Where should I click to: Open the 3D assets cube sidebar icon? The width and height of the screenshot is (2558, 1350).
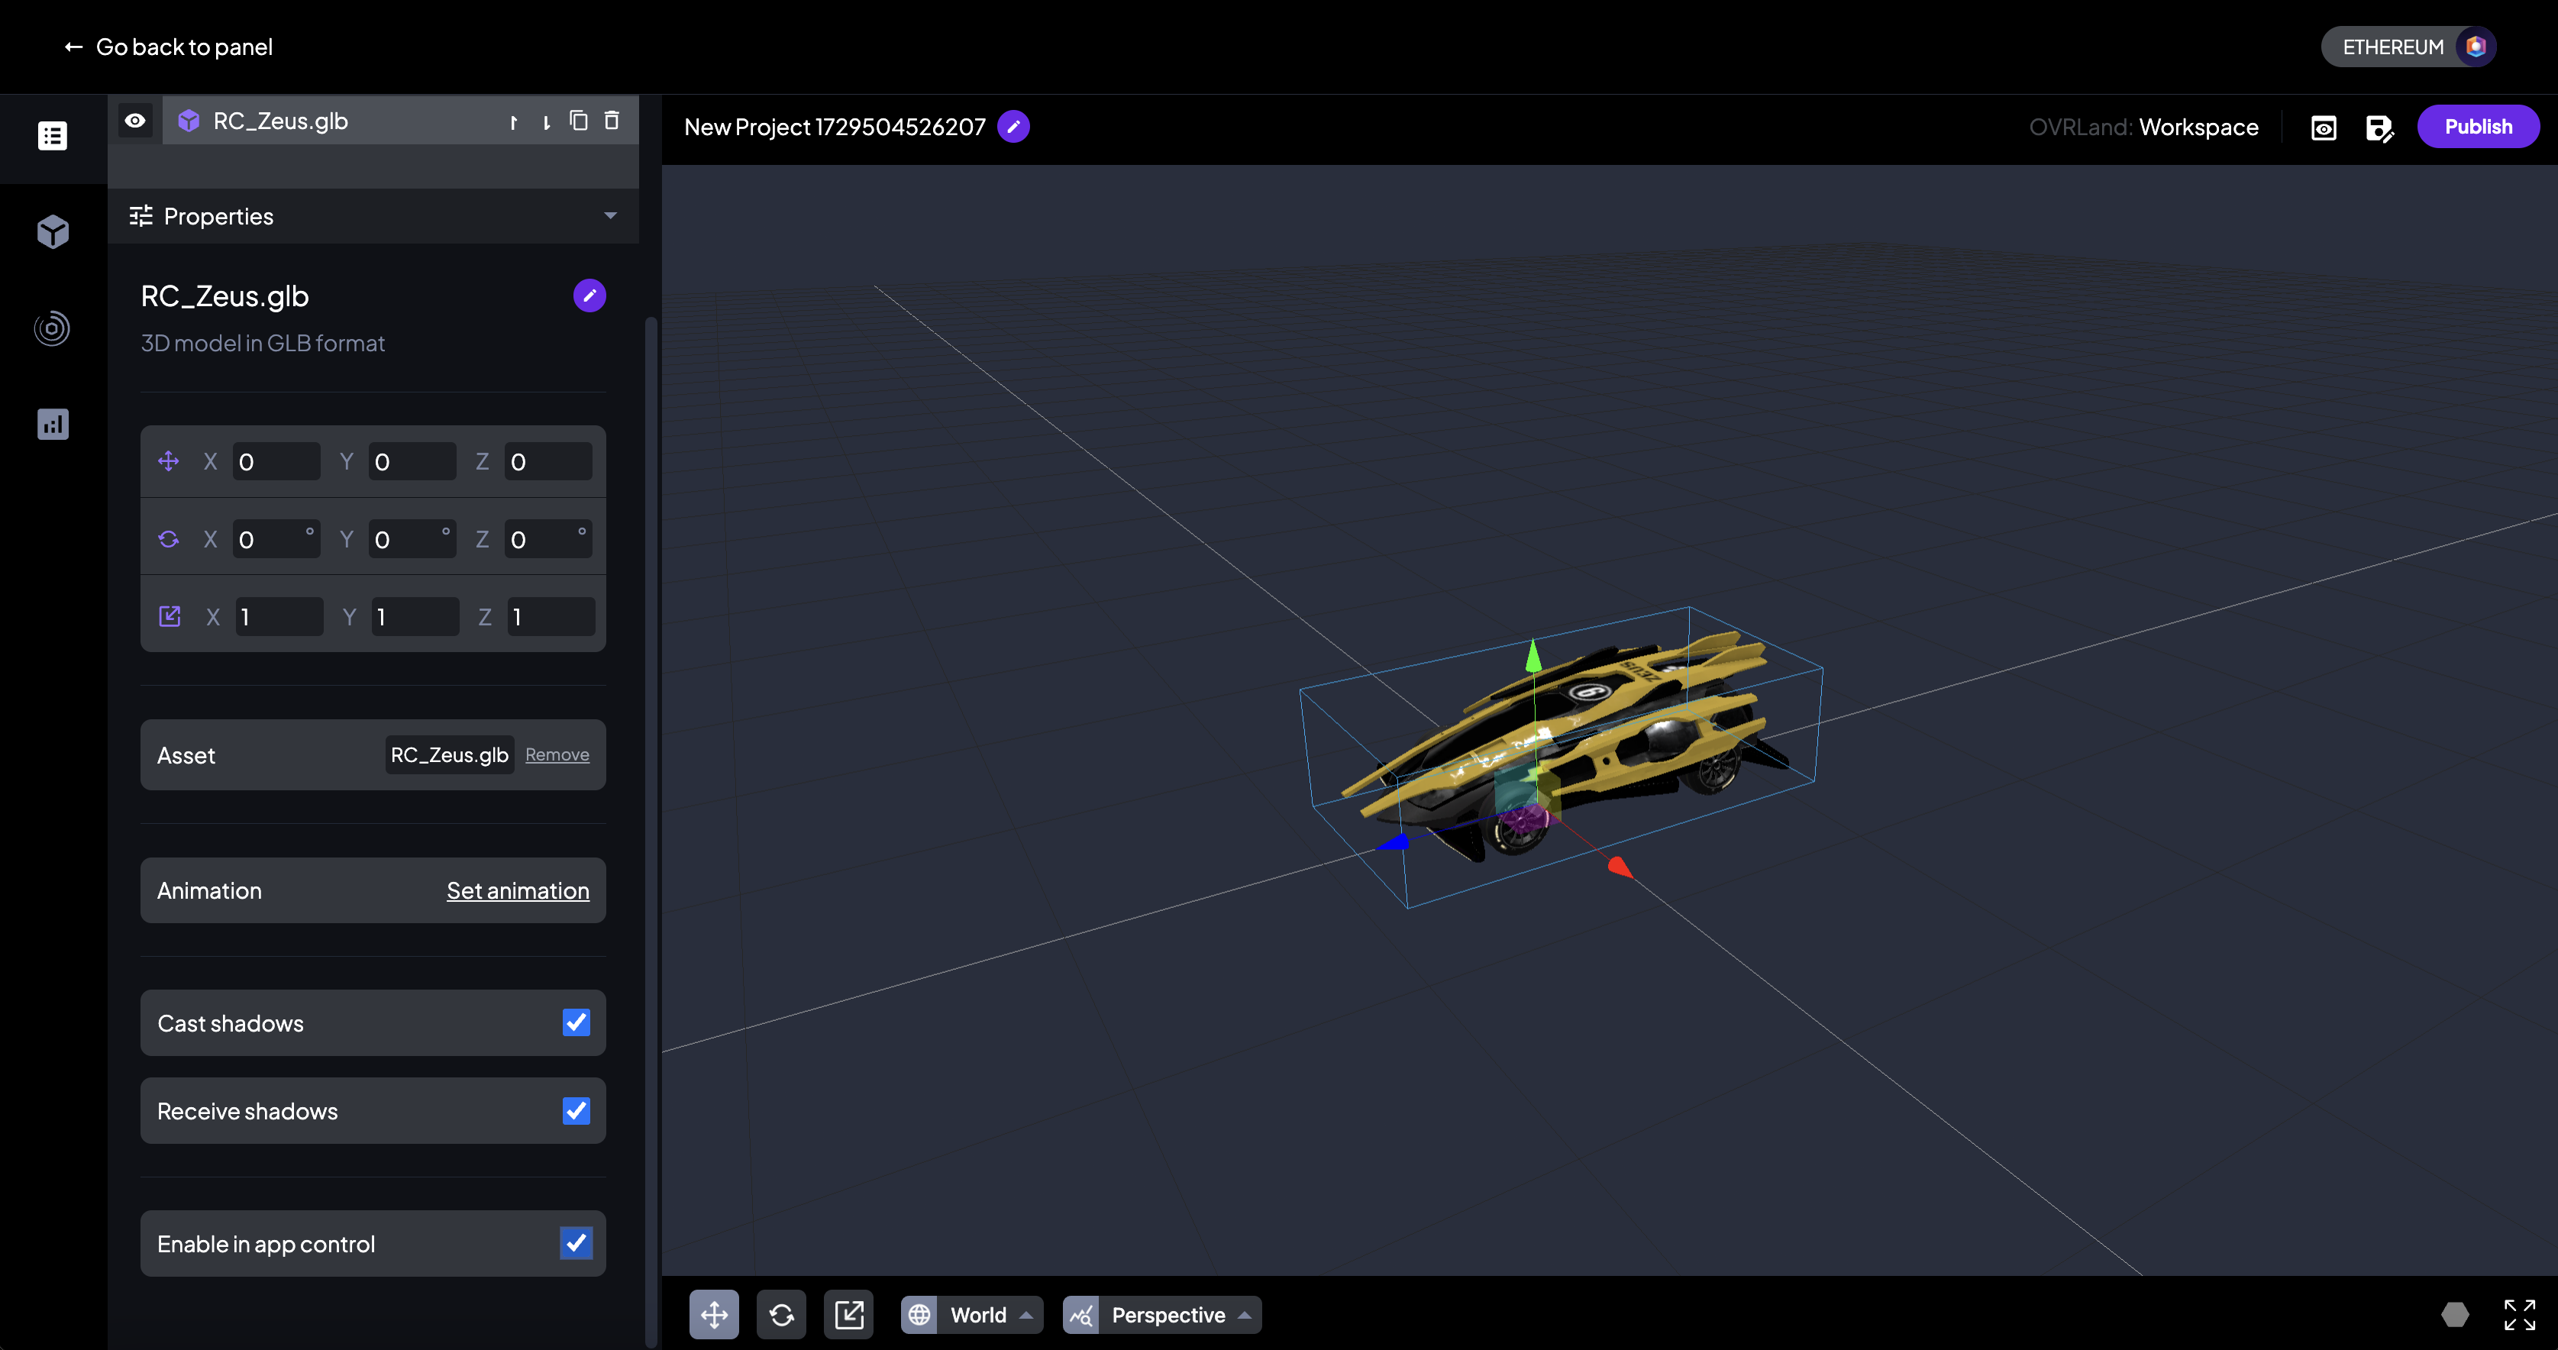click(x=53, y=231)
